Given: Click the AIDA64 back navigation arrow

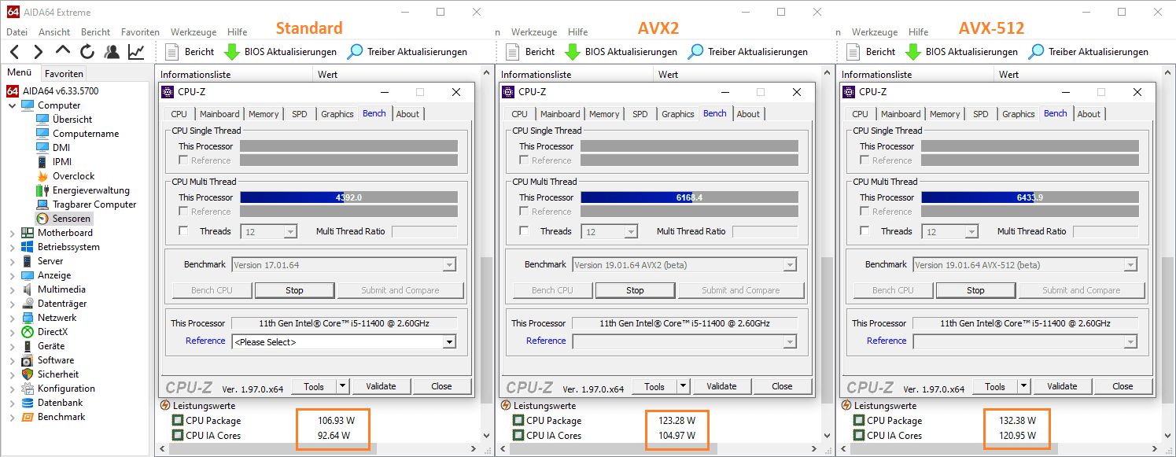Looking at the screenshot, I should pos(14,52).
